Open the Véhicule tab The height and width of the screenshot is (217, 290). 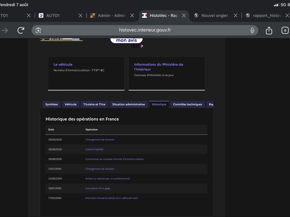(x=70, y=105)
